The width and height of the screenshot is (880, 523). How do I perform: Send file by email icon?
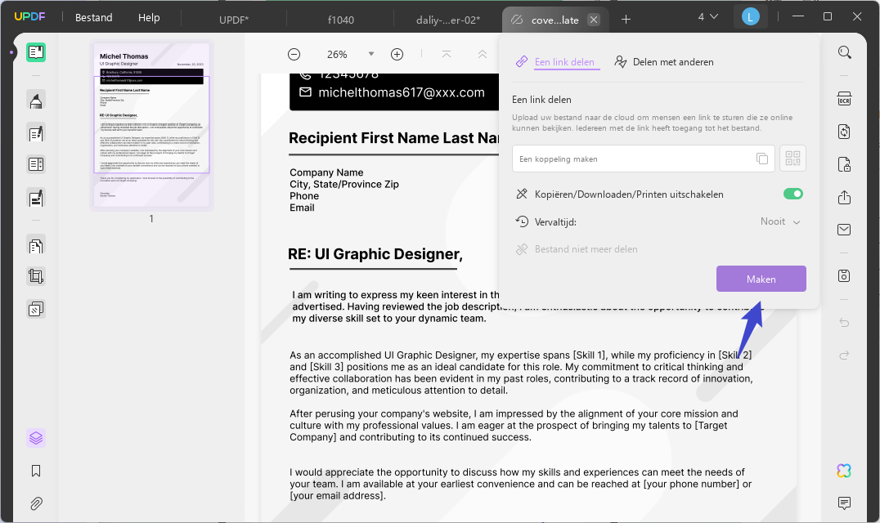pyautogui.click(x=844, y=230)
